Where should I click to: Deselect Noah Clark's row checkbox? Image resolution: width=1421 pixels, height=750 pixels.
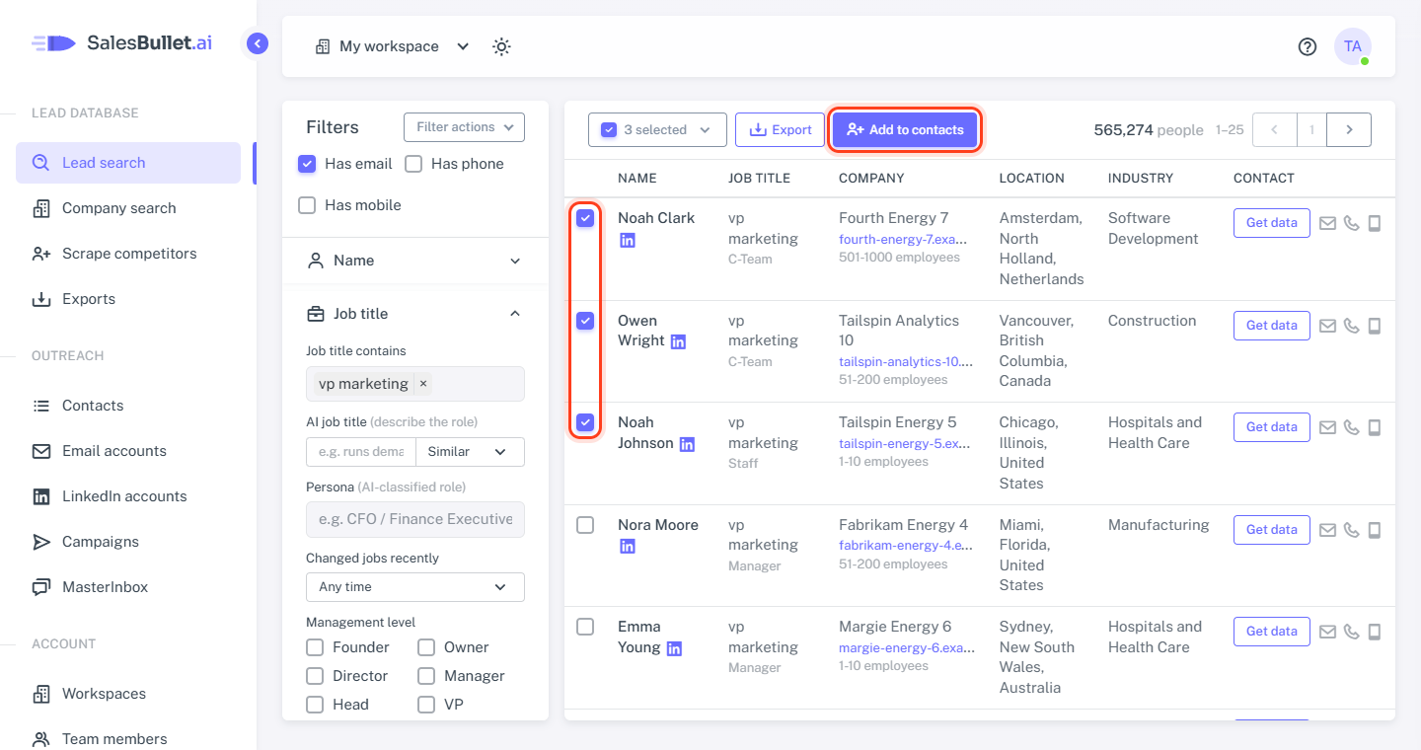coord(585,218)
